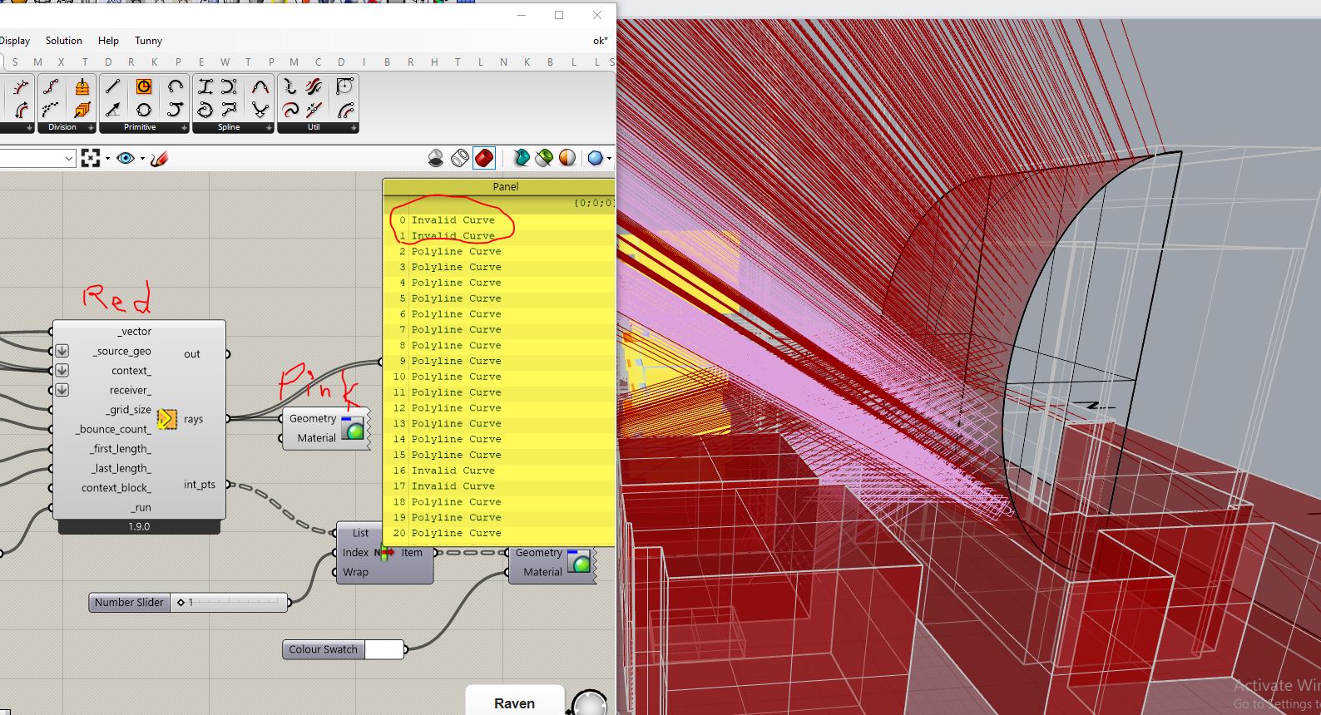Expand the Spline panel dropdown arrow
Screen dimensions: 1321x715
click(x=269, y=128)
